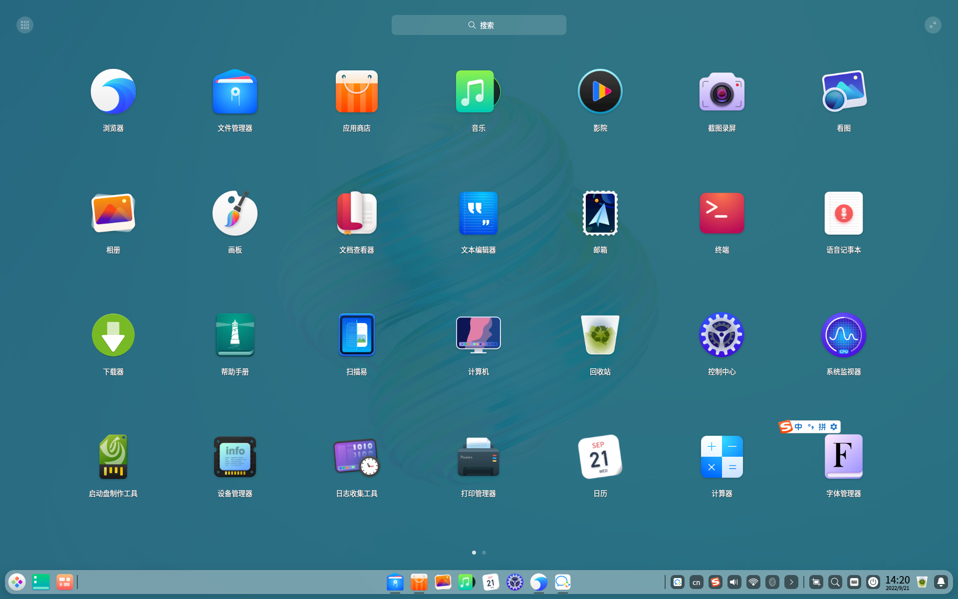Exit fullscreen launcher mode

933,25
